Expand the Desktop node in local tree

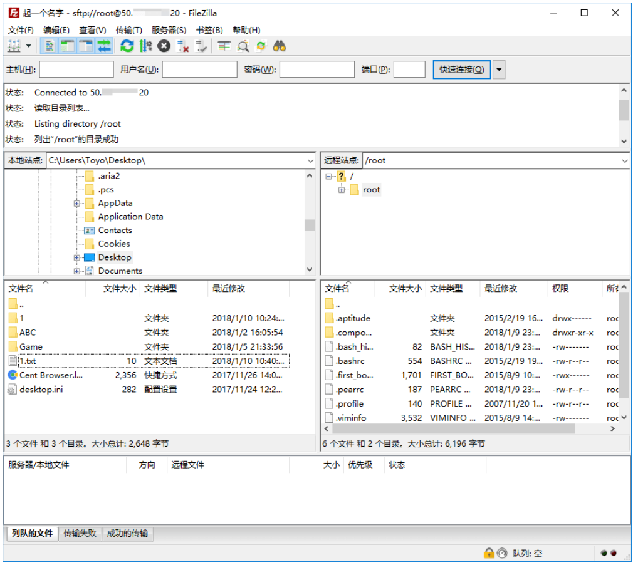pyautogui.click(x=76, y=257)
